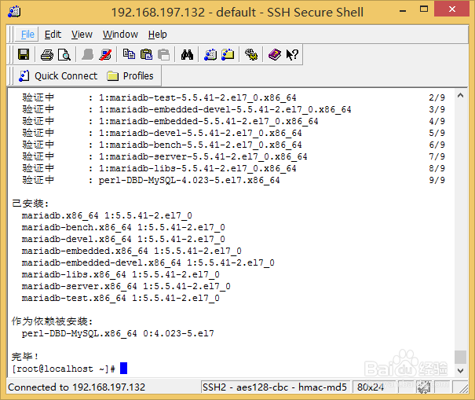Click the Find binoculars icon
The width and height of the screenshot is (475, 400).
coord(187,55)
